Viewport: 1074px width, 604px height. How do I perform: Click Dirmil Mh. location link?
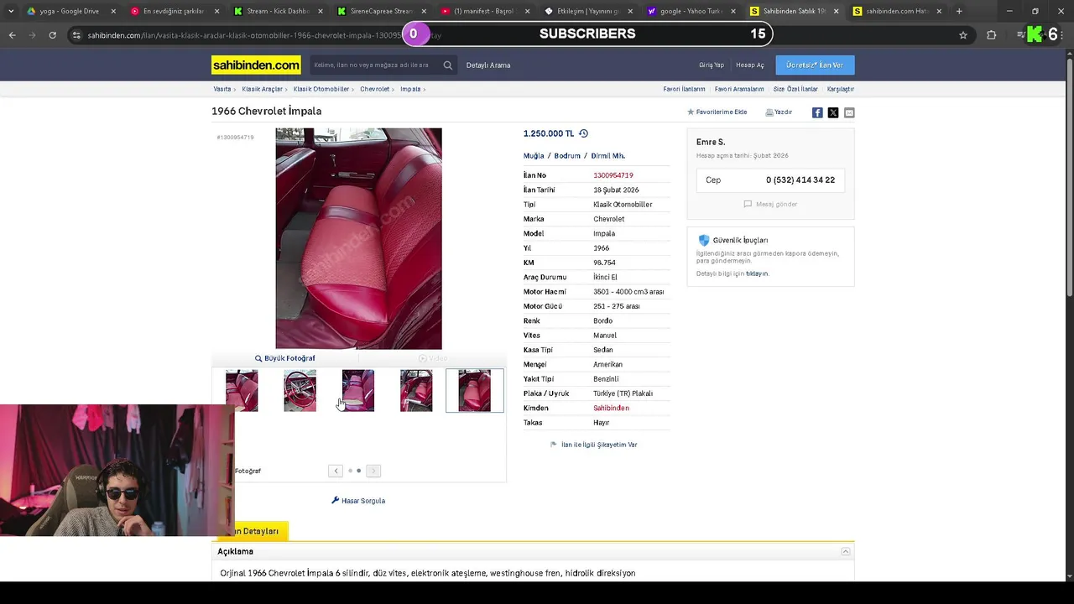coord(608,156)
